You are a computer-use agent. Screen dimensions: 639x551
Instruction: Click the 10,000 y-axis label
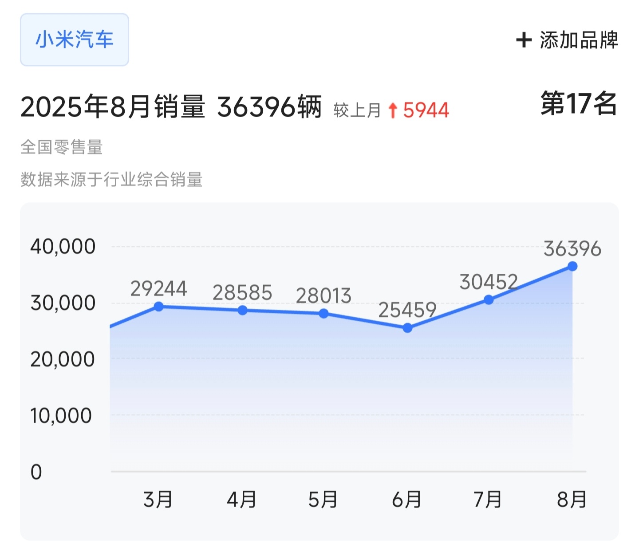coord(61,416)
